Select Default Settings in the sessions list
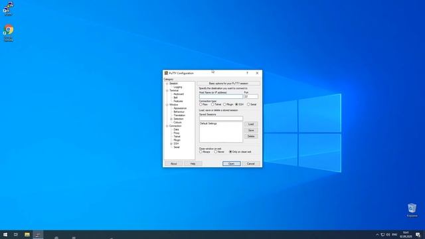The height and width of the screenshot is (239, 425). tap(209, 123)
